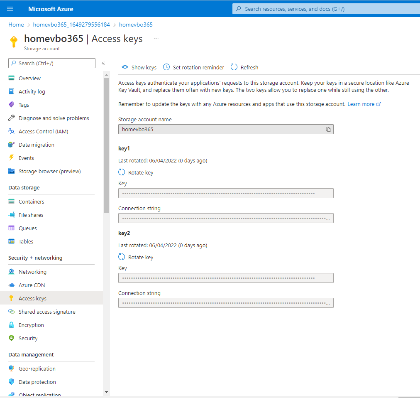Navigate to Home breadcrumb link
Screen dimensions: 420x398
(16, 25)
